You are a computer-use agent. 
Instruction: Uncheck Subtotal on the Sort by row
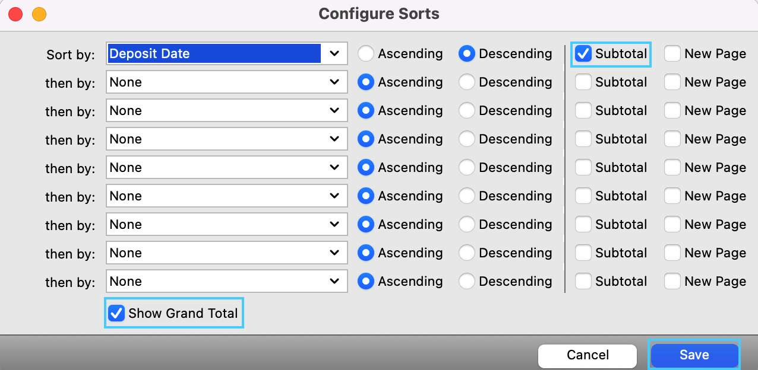point(583,53)
